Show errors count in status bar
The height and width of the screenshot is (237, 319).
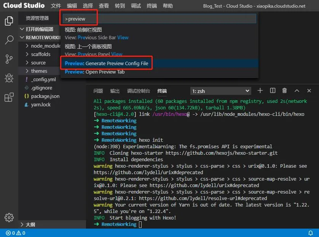pos(10,233)
